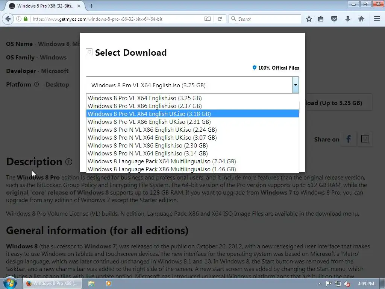Click the Select Download heading text
Screen dimensions: 385x289
click(x=131, y=52)
